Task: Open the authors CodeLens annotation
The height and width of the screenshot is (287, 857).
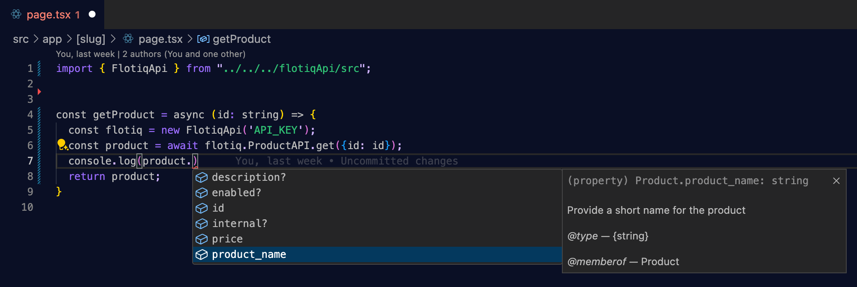Action: click(151, 54)
